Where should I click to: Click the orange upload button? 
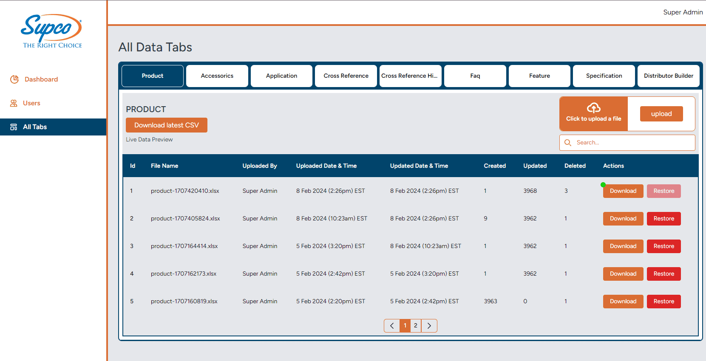[x=661, y=114]
